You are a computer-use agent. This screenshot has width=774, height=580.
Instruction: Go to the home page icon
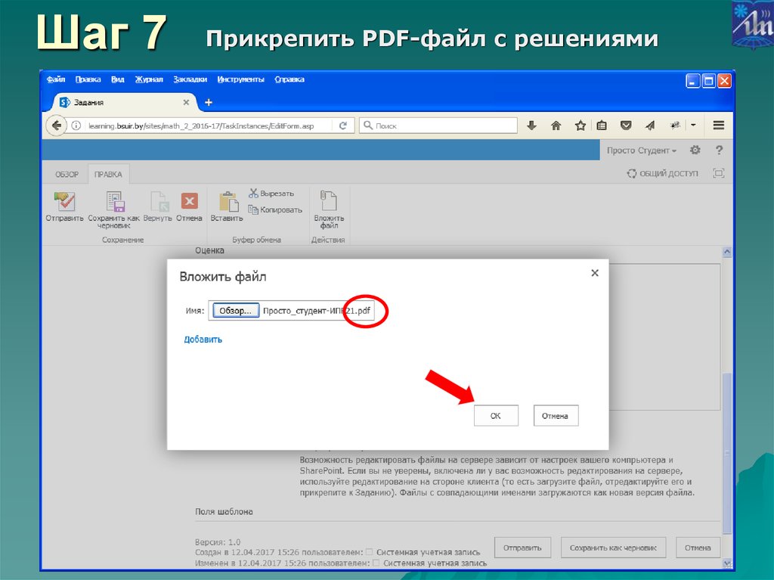(x=556, y=126)
